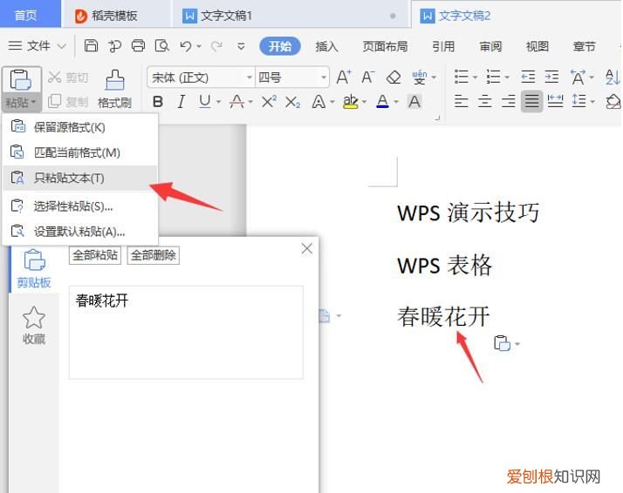Open bullet list style dropdown
623x493 pixels.
[x=475, y=77]
